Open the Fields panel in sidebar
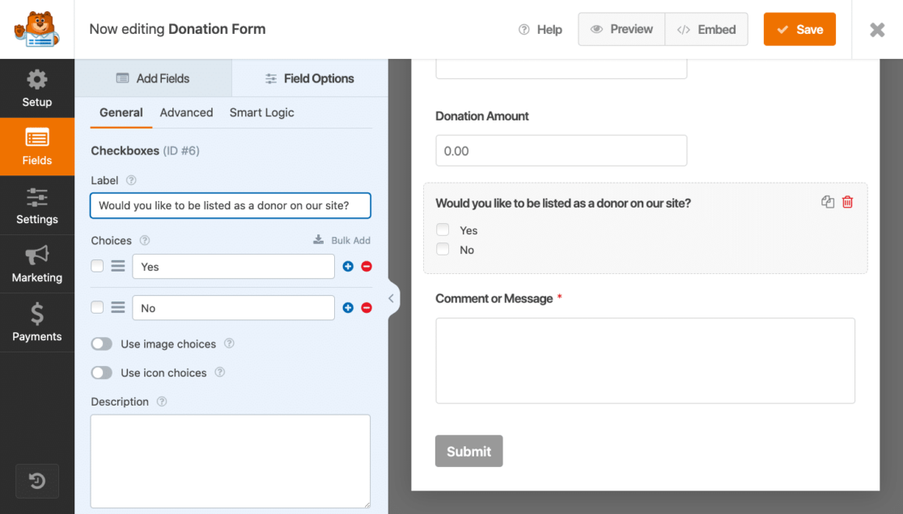The width and height of the screenshot is (903, 514). [x=37, y=146]
